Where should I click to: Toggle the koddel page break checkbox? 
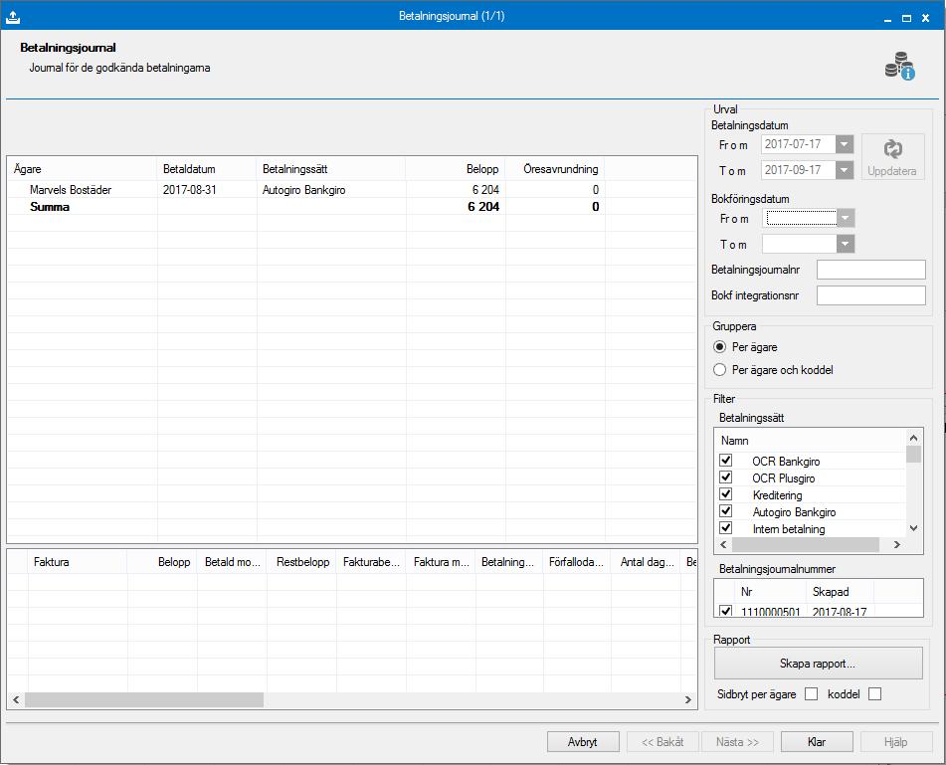tap(874, 694)
